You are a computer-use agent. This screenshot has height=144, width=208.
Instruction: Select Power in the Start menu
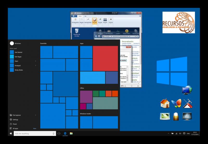[x=15, y=124]
